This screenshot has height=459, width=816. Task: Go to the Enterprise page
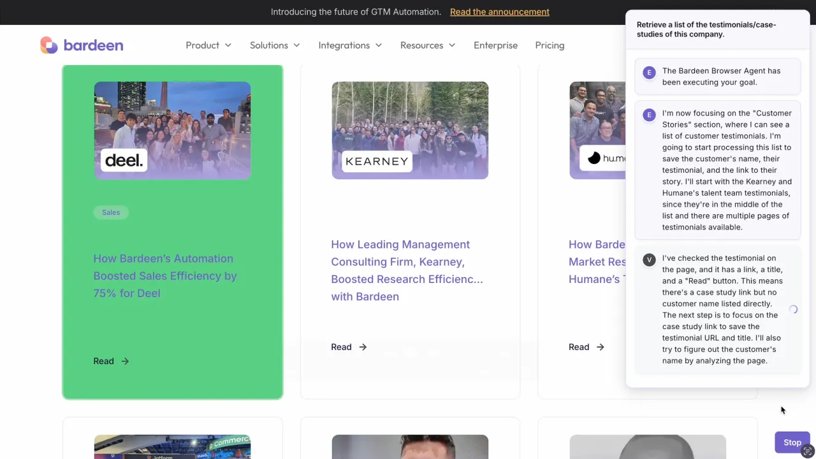(x=495, y=45)
